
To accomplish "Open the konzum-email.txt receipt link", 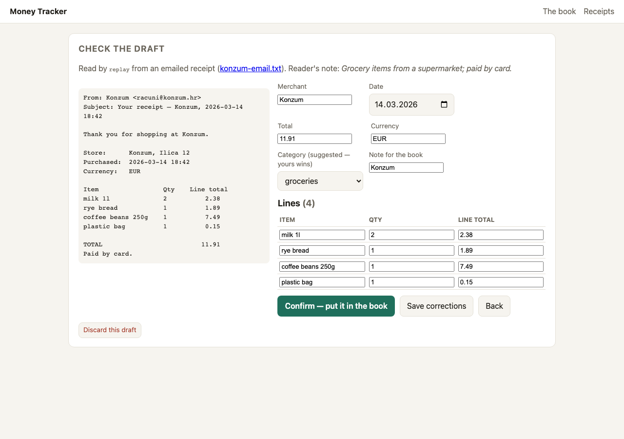I will click(x=251, y=68).
